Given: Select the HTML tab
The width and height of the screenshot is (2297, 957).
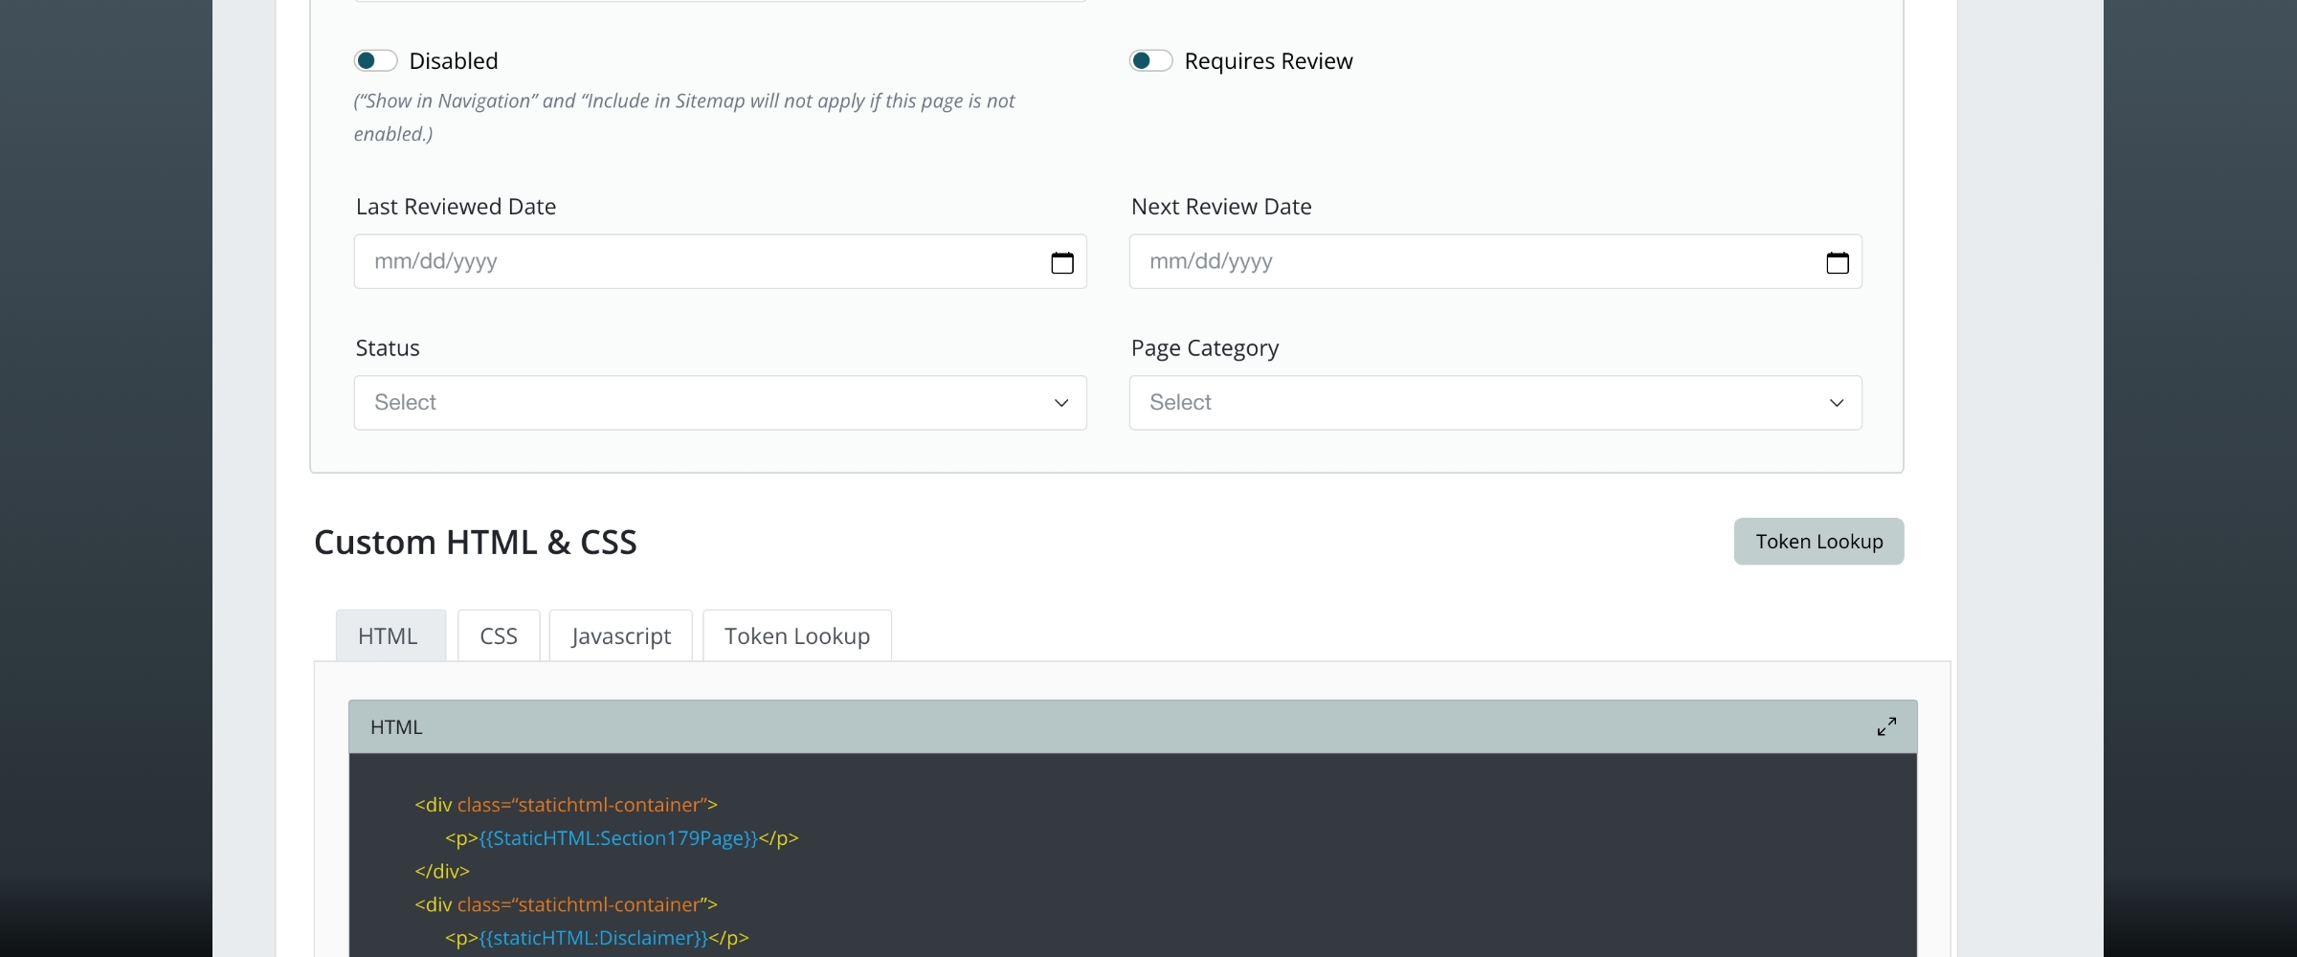Looking at the screenshot, I should tap(390, 634).
